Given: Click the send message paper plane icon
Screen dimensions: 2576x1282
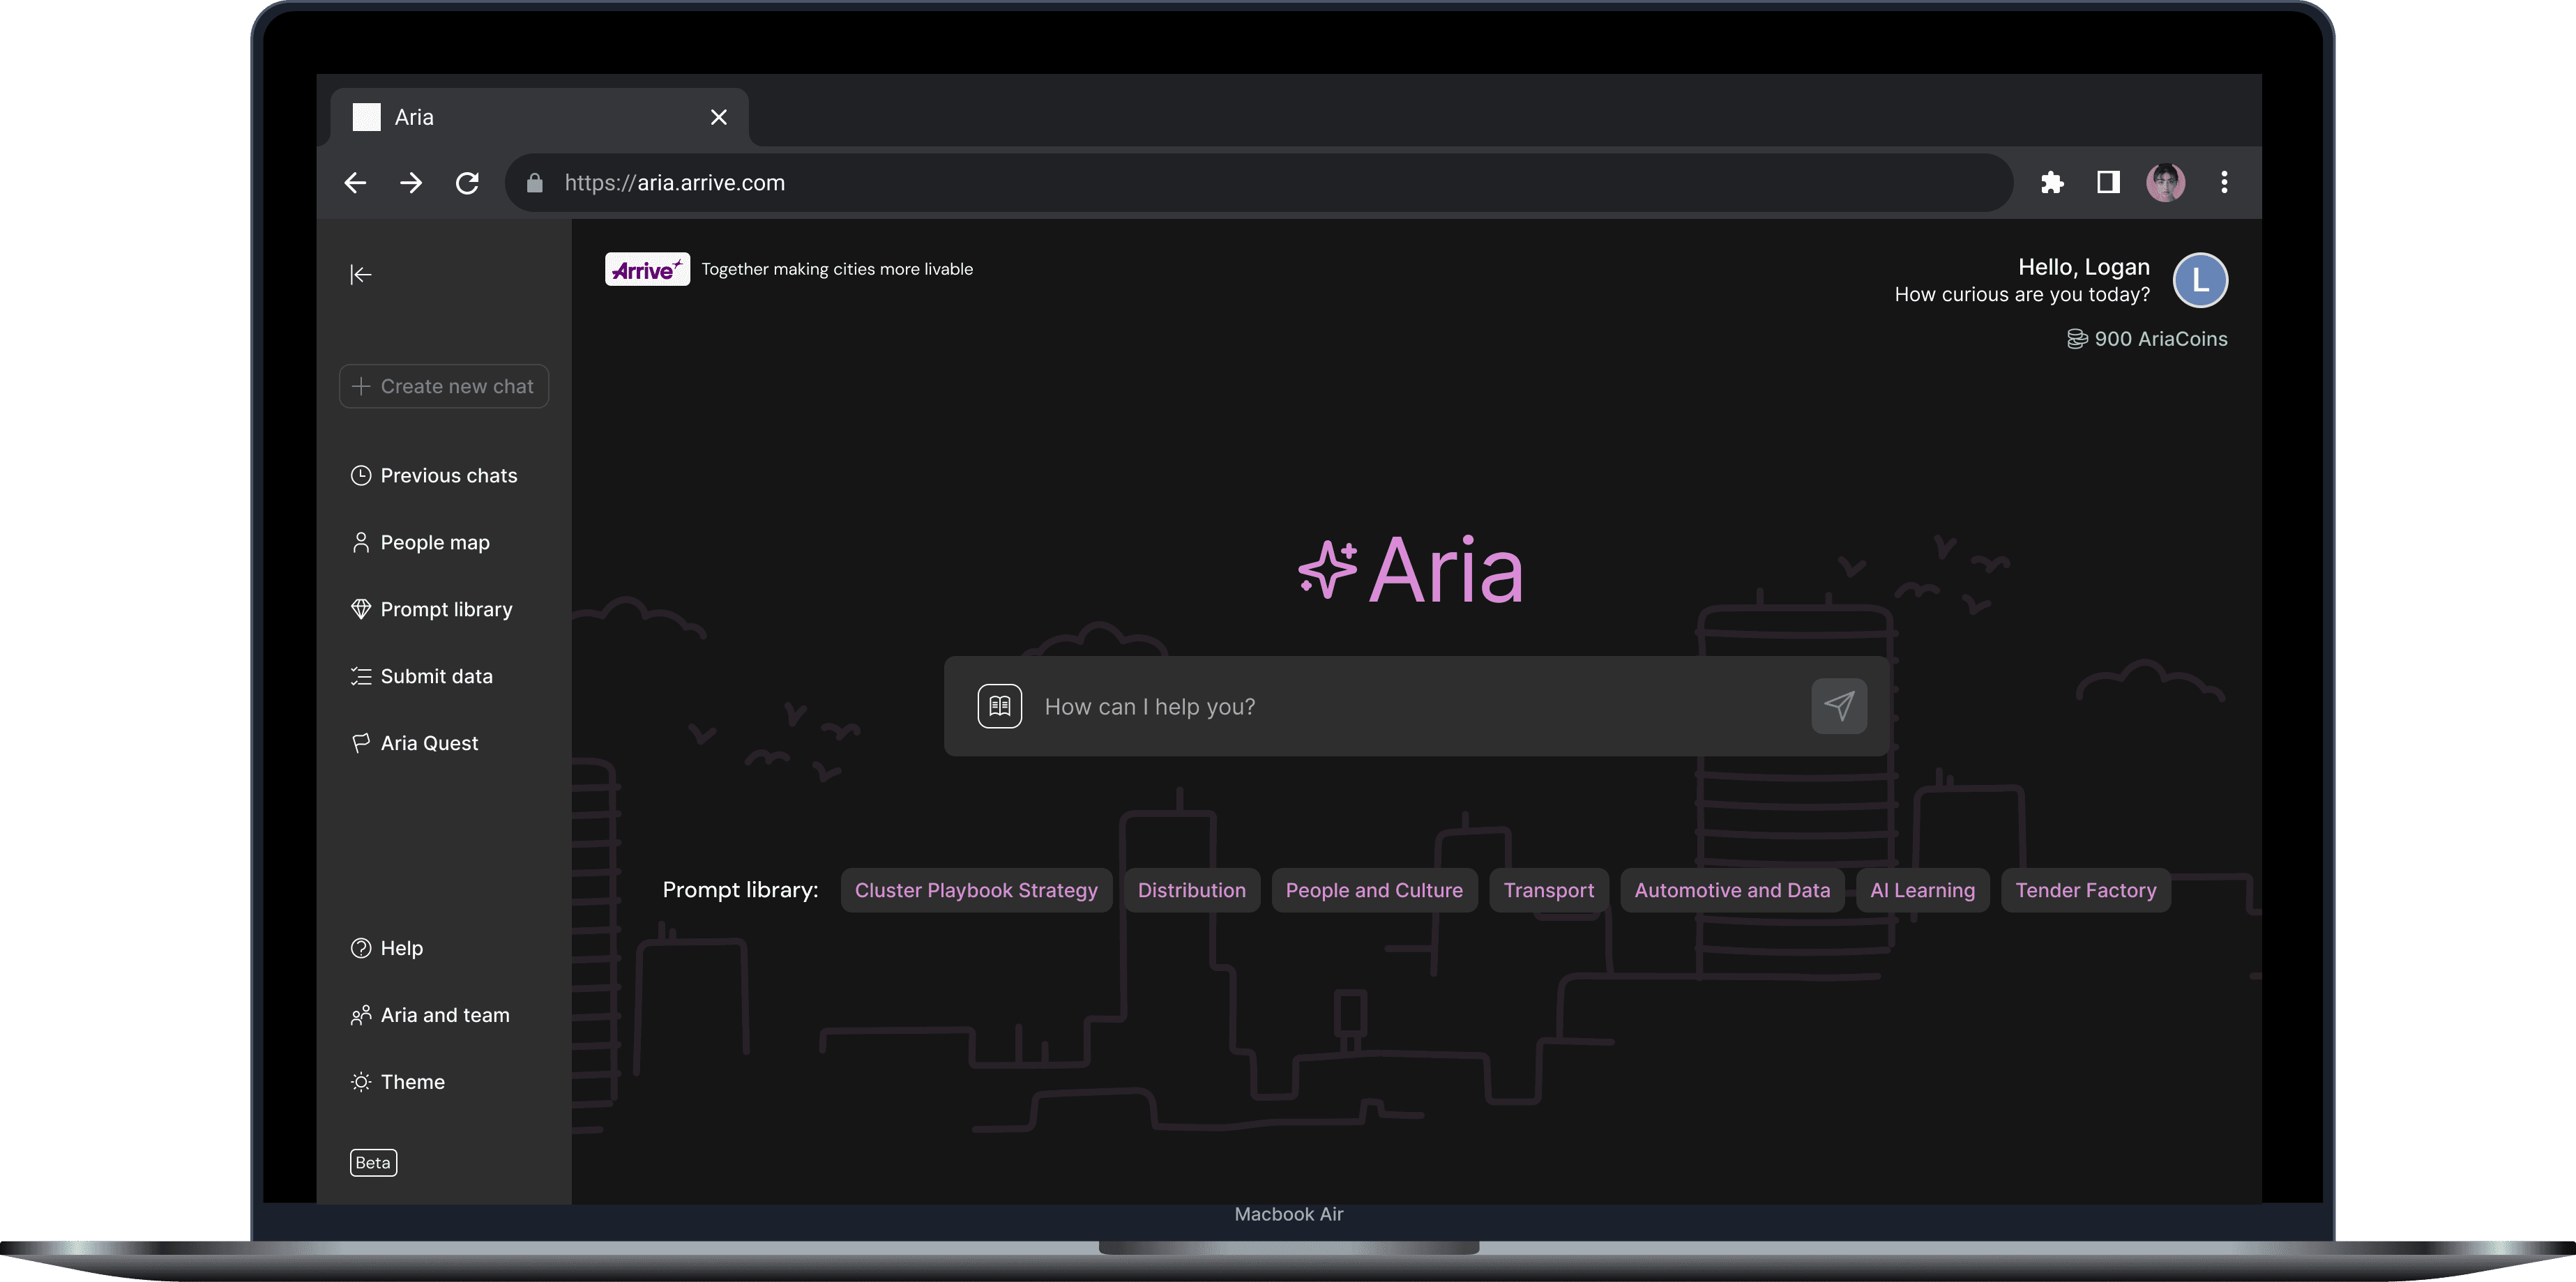Looking at the screenshot, I should 1838,706.
